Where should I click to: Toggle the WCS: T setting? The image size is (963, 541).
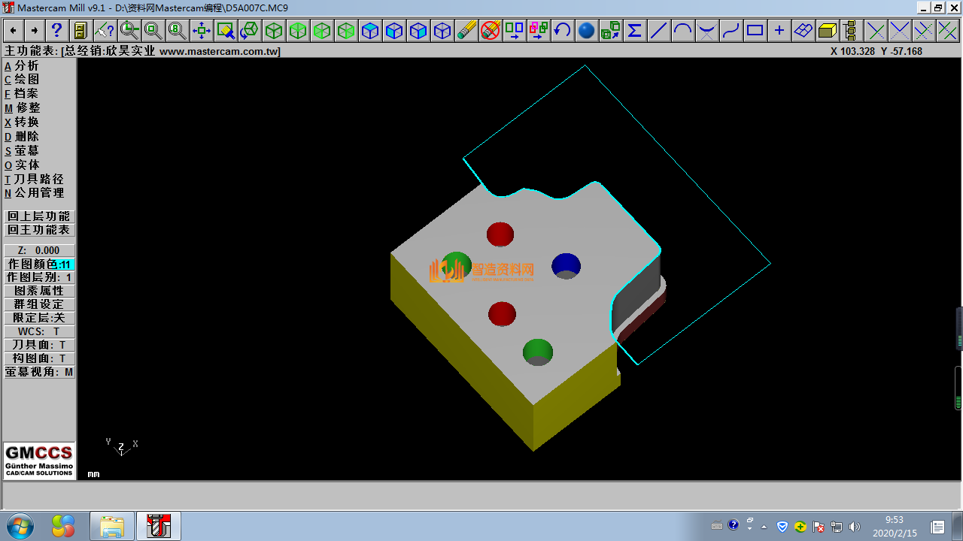[x=39, y=331]
